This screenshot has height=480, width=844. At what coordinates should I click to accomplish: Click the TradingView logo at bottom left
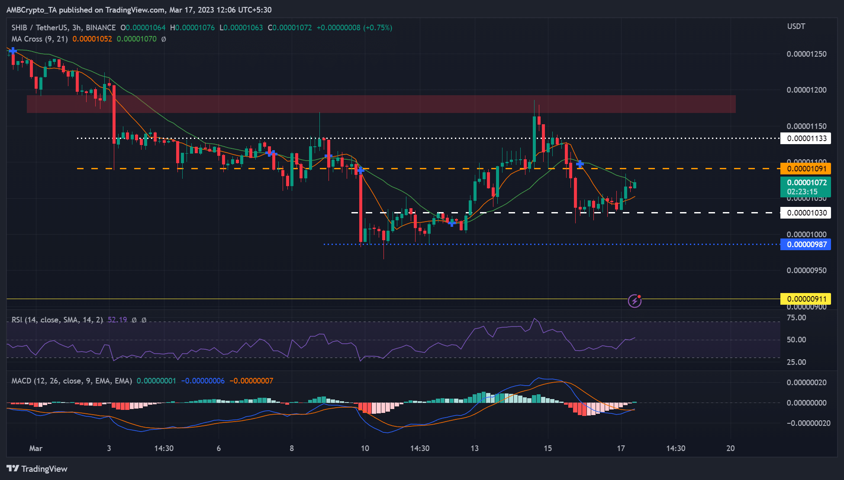[37, 469]
